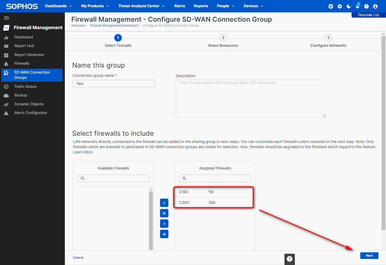Click the Cancel link

[78, 257]
